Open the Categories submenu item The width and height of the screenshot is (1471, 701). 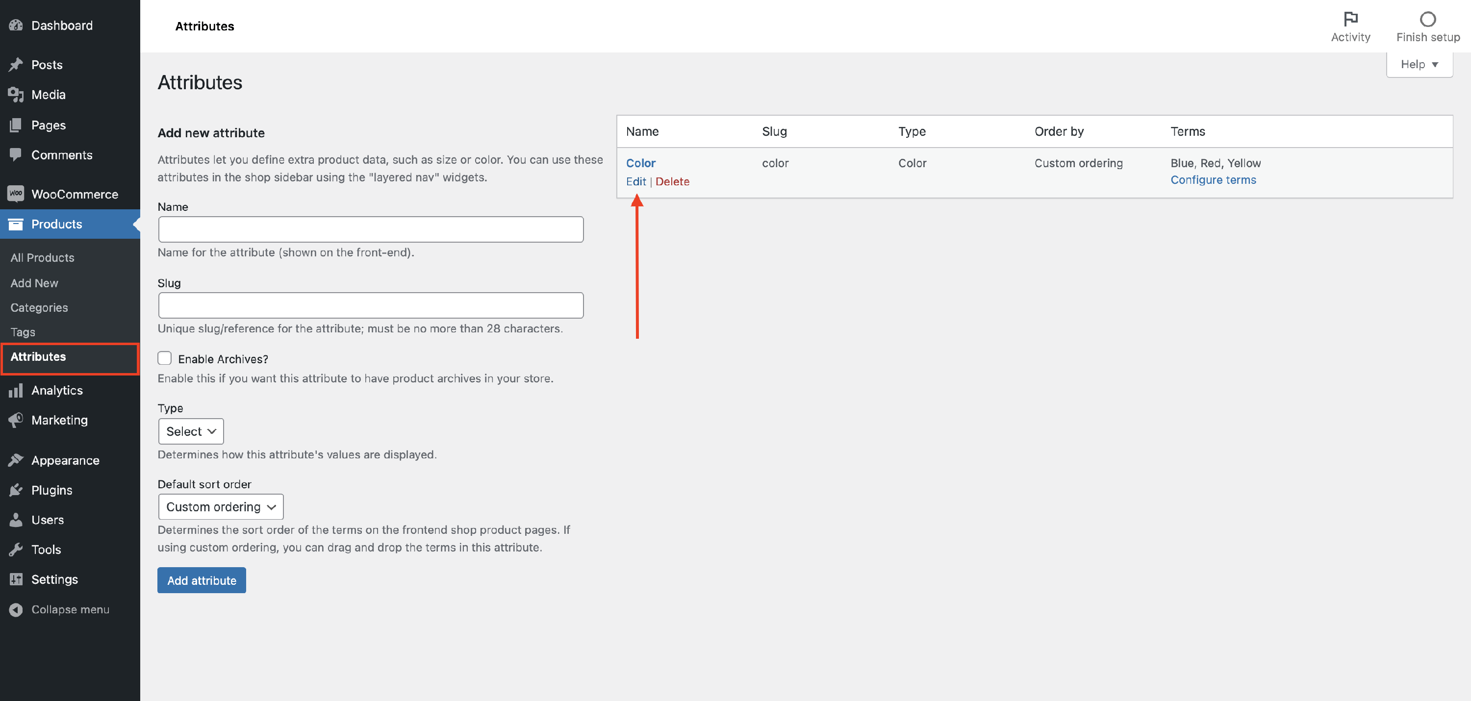click(39, 308)
